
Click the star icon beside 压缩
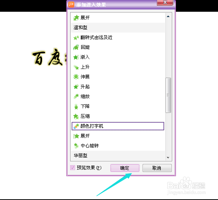click(76, 116)
